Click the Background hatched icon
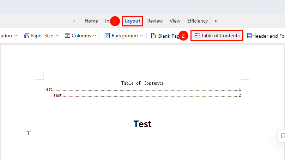Image resolution: width=285 pixels, height=160 pixels. (107, 36)
